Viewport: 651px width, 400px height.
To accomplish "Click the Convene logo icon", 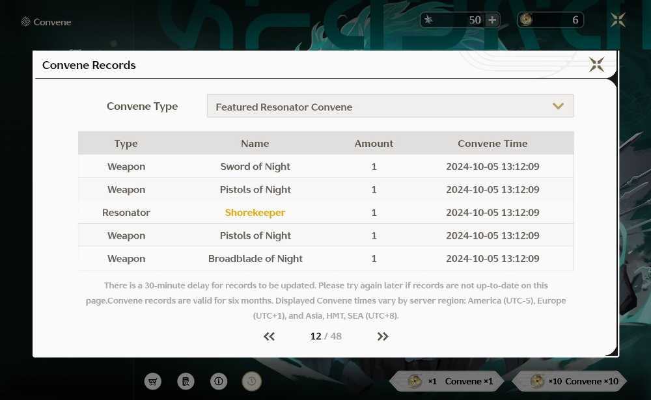I will tap(26, 21).
